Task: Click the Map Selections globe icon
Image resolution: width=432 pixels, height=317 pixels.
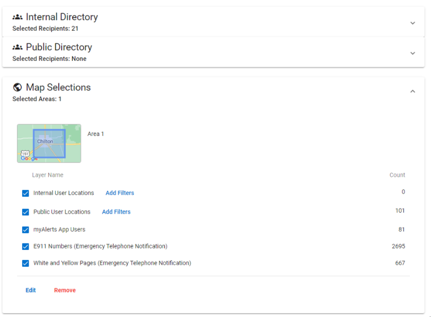Action: pyautogui.click(x=17, y=87)
